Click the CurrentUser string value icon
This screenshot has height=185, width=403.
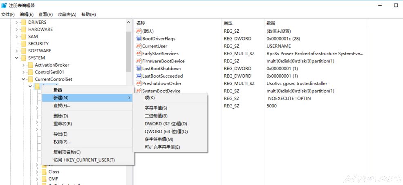pos(138,46)
